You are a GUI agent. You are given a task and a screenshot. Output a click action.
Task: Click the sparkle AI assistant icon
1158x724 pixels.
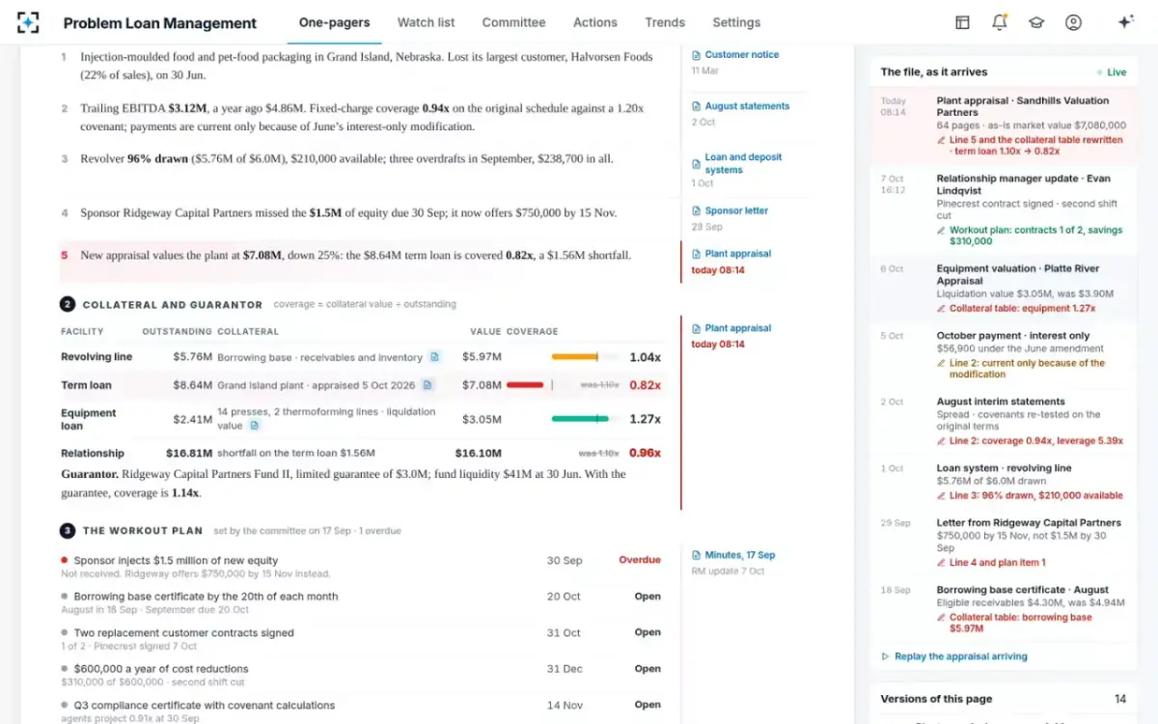tap(1125, 22)
